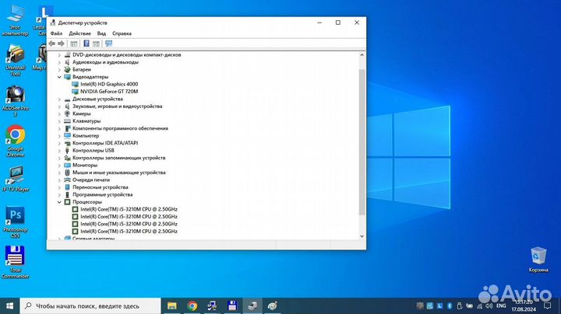
Task: Select the Компьютер tree row
Action: (86, 135)
